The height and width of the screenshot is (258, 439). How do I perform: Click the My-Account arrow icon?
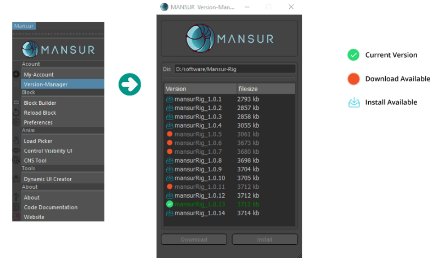click(16, 74)
